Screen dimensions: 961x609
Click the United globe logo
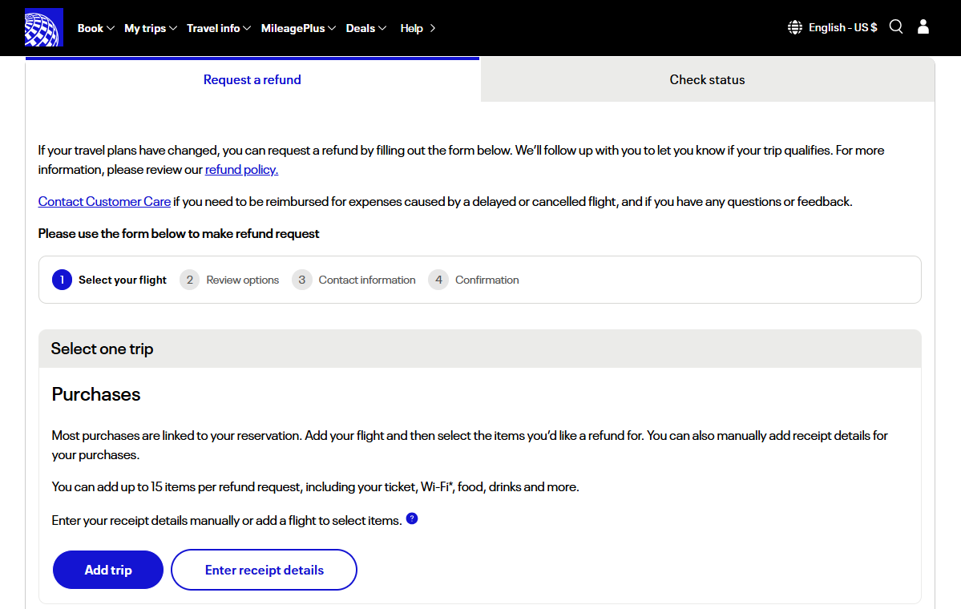(43, 27)
